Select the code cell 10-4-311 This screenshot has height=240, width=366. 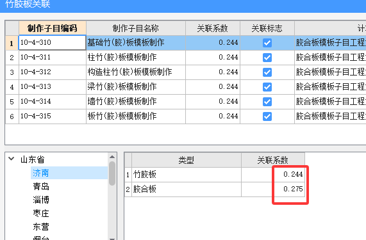[x=53, y=58]
